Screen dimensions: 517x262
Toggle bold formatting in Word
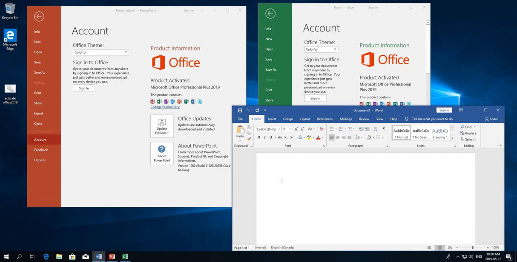click(259, 137)
